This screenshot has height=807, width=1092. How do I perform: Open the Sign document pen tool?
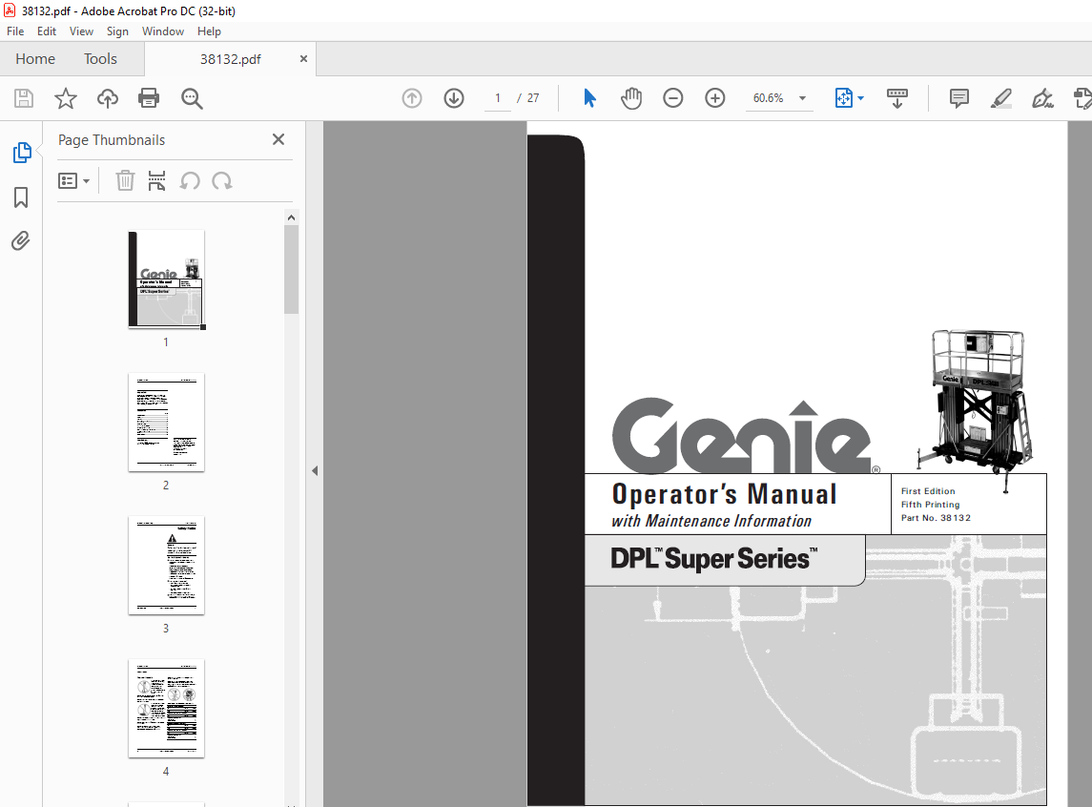click(1042, 98)
